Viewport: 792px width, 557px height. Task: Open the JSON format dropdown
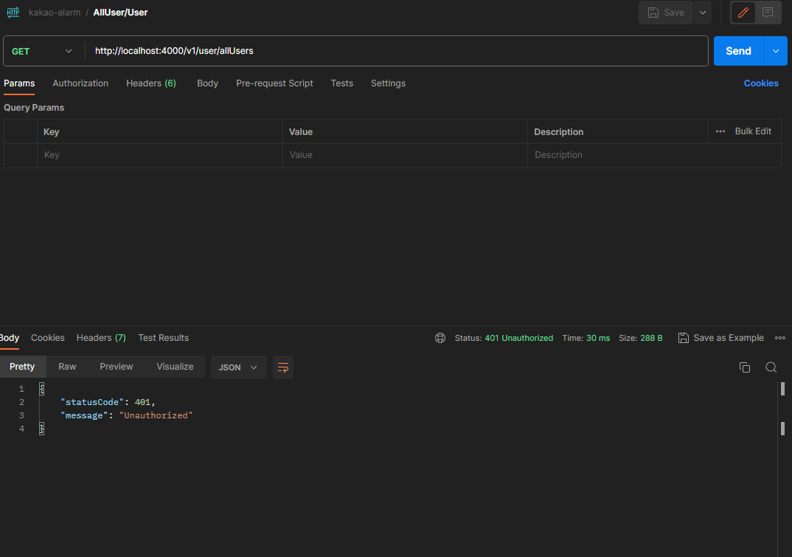click(238, 367)
